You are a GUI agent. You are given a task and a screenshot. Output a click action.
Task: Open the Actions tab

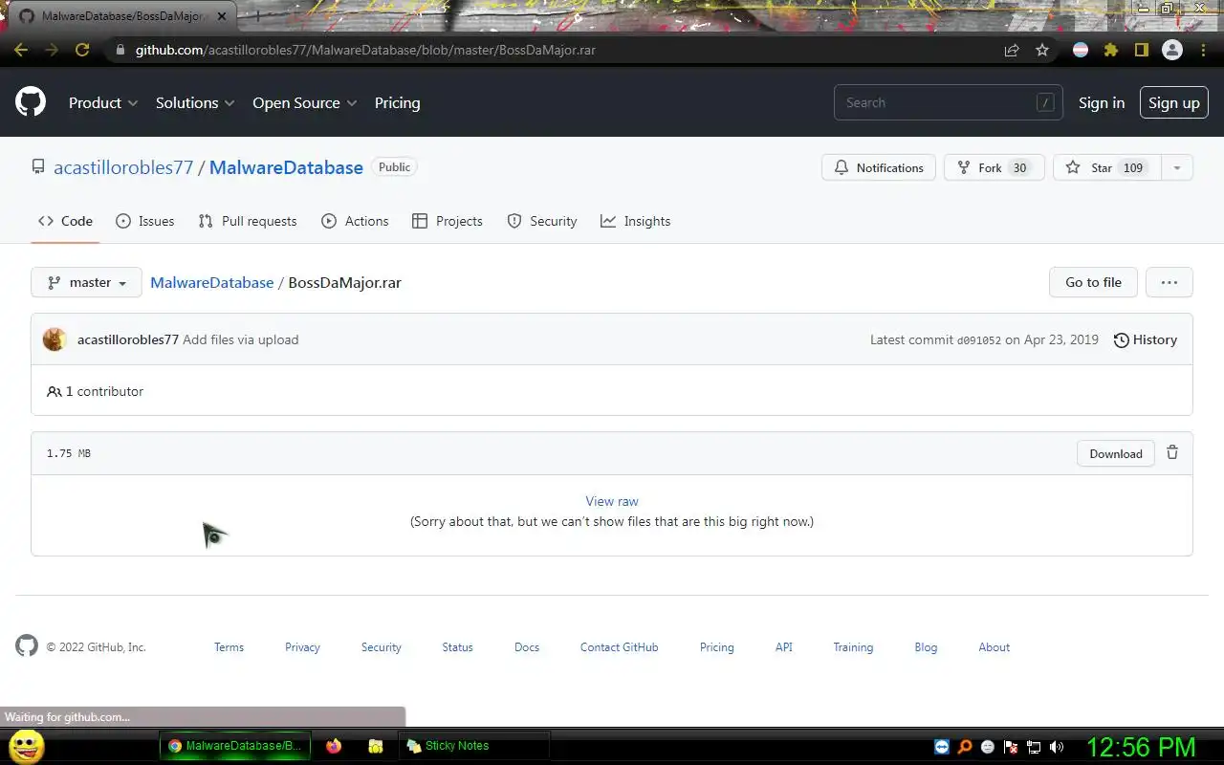[355, 221]
